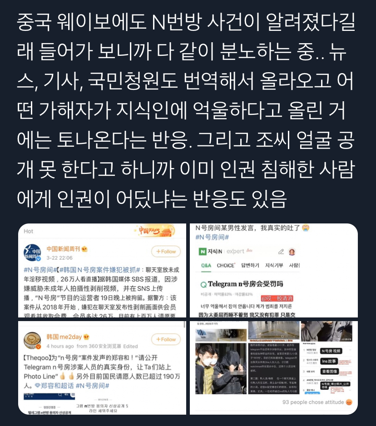This screenshot has height=426, width=376.
Task: Open 韩国me2day profile avatar
Action: tap(32, 341)
